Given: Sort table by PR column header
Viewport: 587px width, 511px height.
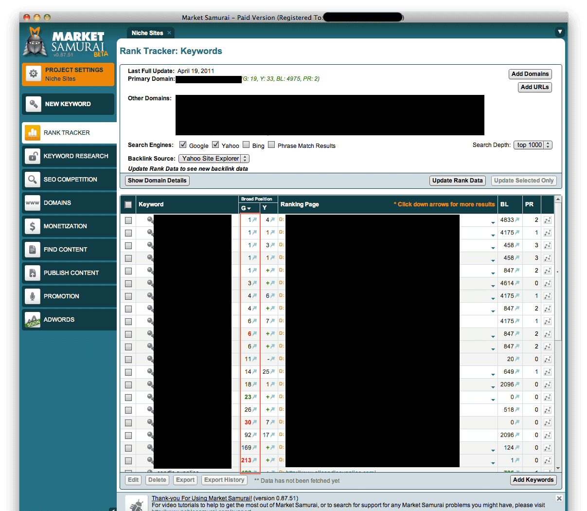Looking at the screenshot, I should click(529, 204).
